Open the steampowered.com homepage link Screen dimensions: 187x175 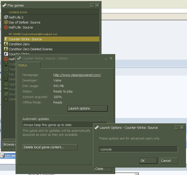pos(77,75)
